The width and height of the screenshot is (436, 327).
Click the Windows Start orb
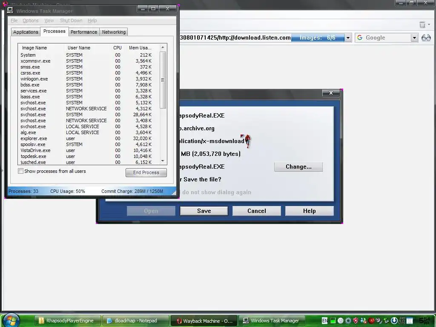(11, 320)
